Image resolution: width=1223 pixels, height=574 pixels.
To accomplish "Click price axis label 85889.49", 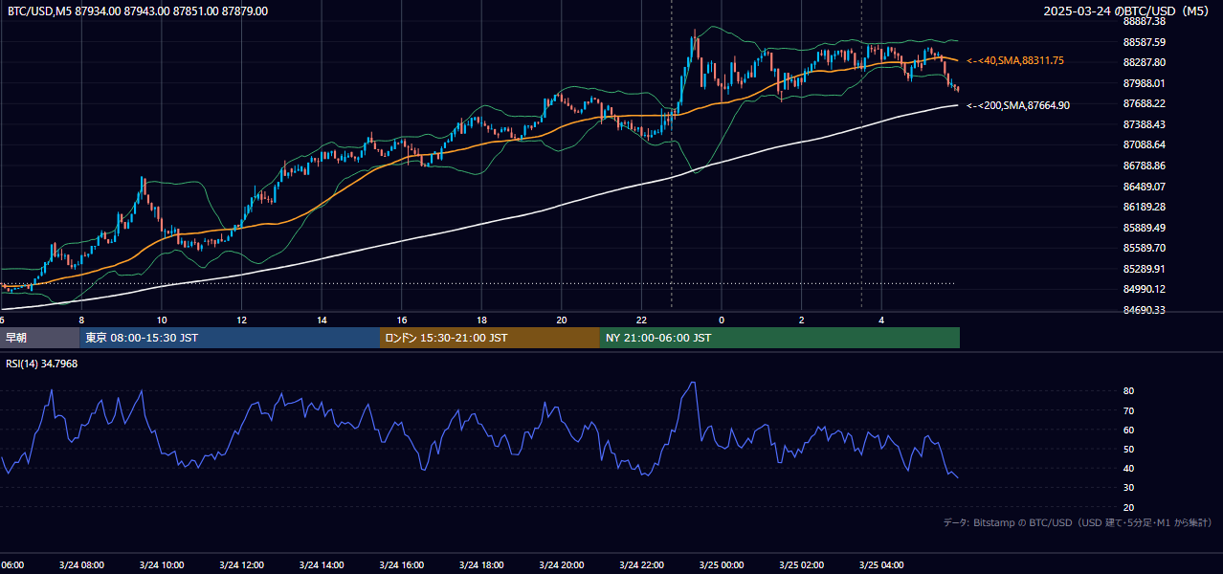I will click(1145, 228).
